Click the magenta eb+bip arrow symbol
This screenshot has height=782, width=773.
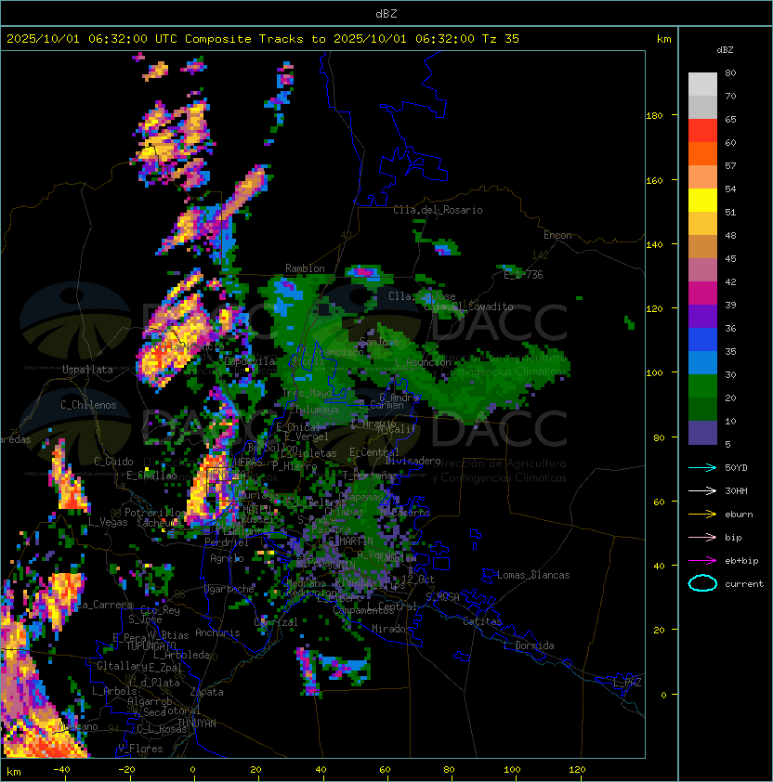pyautogui.click(x=702, y=561)
